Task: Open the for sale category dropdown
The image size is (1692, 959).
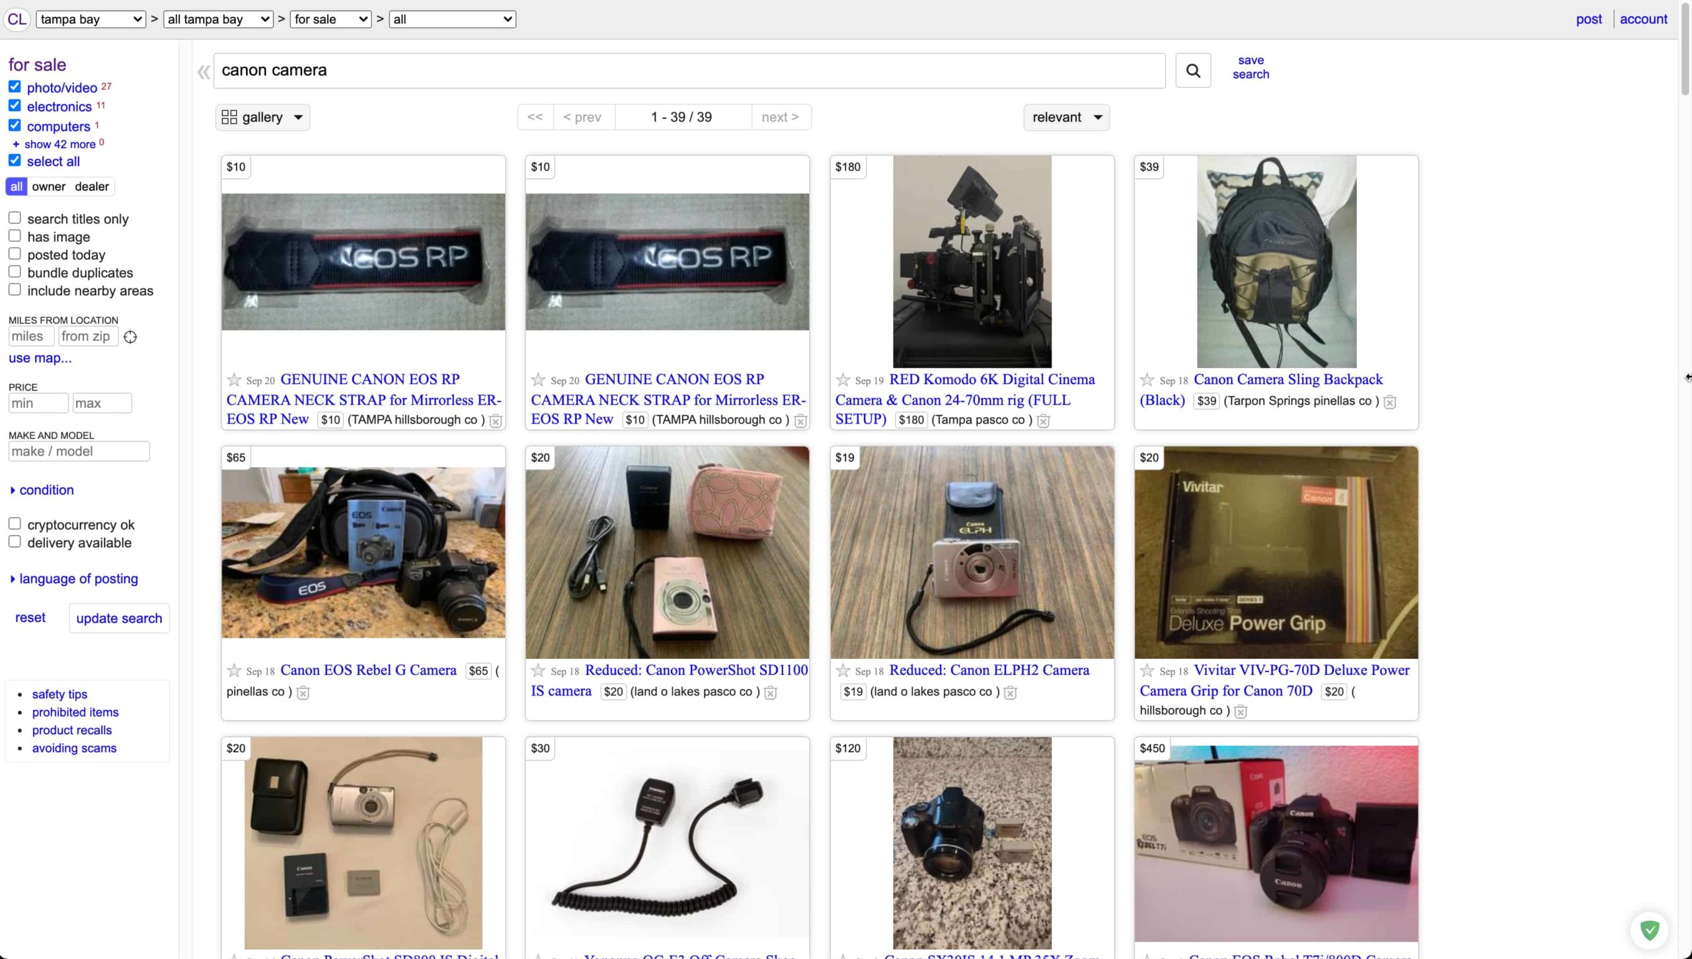Action: click(x=330, y=19)
